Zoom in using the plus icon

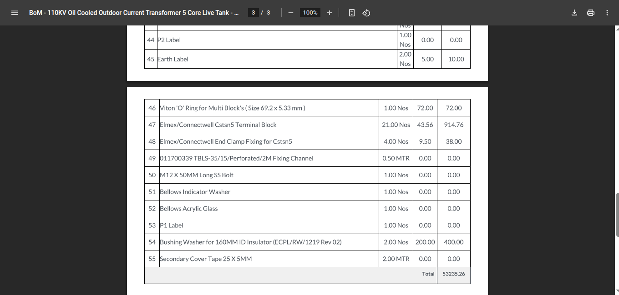pyautogui.click(x=330, y=13)
